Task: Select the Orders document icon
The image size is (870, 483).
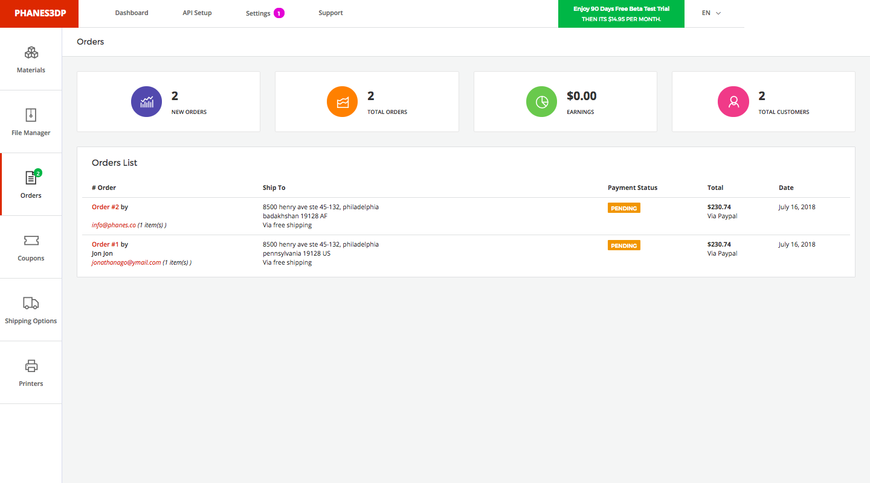Action: [x=31, y=178]
